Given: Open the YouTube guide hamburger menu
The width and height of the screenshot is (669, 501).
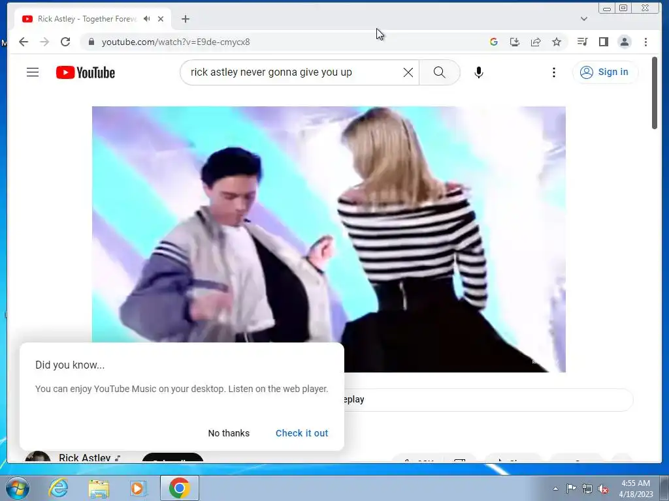Looking at the screenshot, I should [x=33, y=72].
